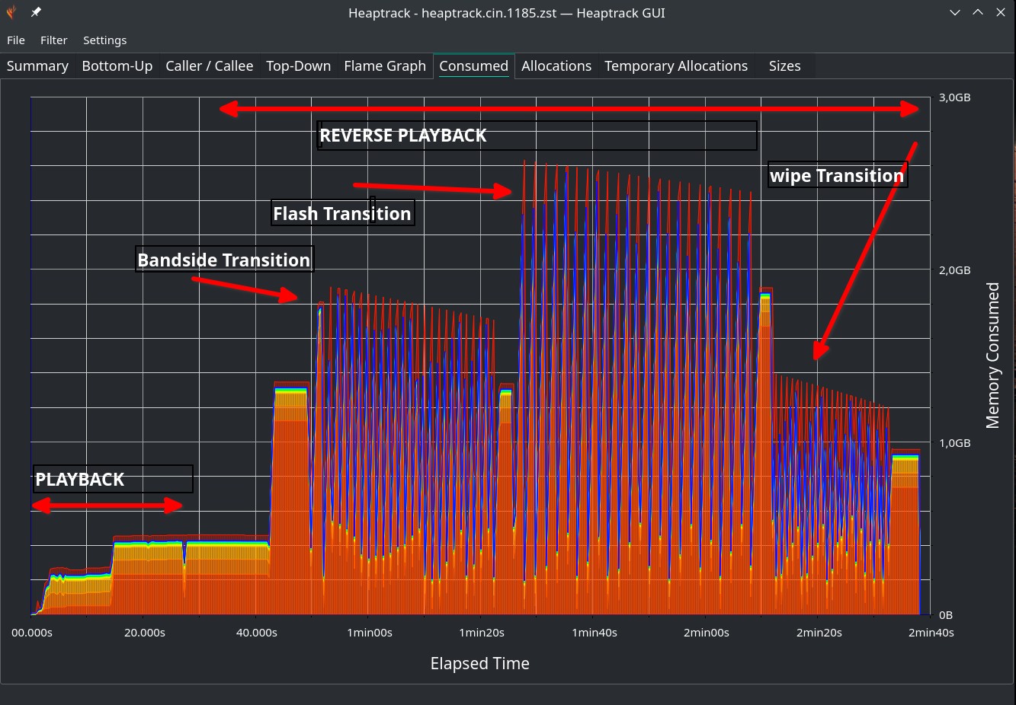The height and width of the screenshot is (705, 1016).
Task: Toggle the pin window icon
Action: [x=36, y=12]
